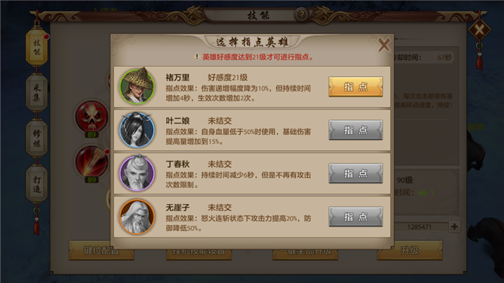Click 指点 button for 丁春秋
Viewport: 504px width, 283px height.
coord(356,173)
